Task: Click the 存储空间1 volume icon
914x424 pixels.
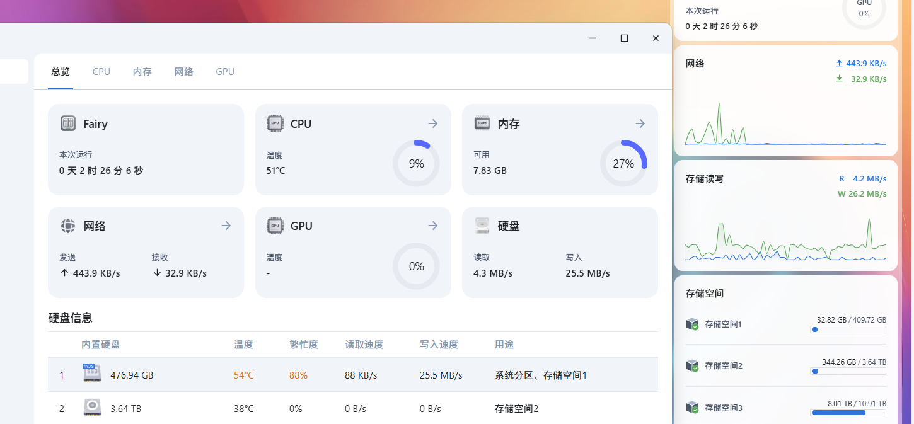Action: click(x=693, y=324)
